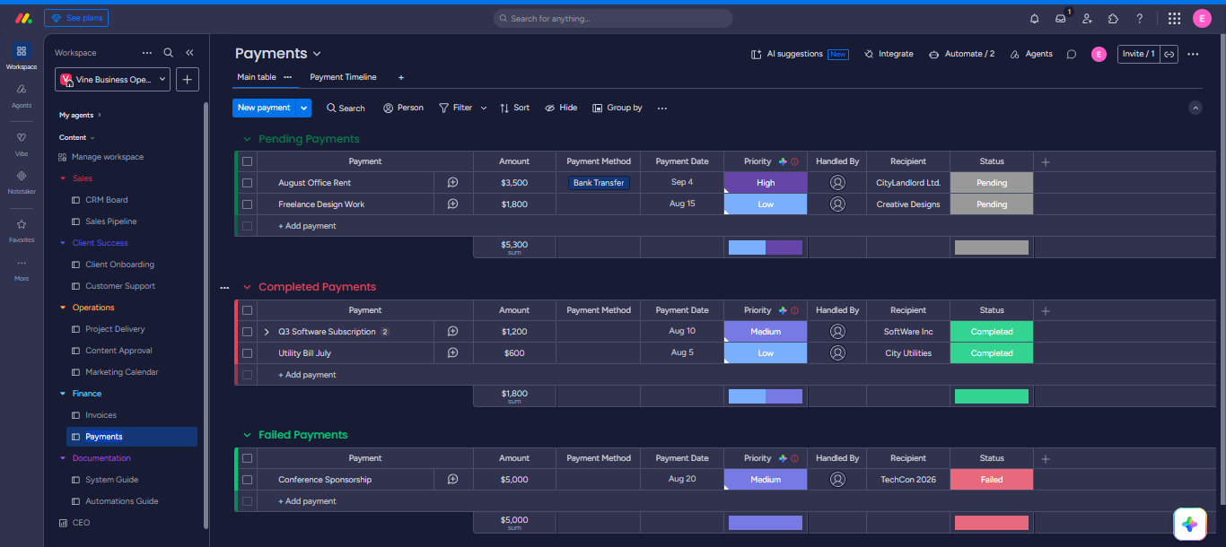Switch to Payment Timeline tab
Image resolution: width=1226 pixels, height=547 pixels.
pos(343,77)
